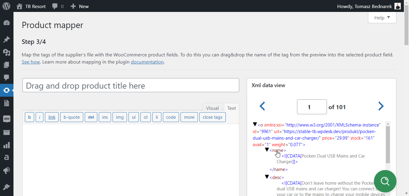Go to previous XML record arrow
Screen dimensions: 409x196
point(262,106)
